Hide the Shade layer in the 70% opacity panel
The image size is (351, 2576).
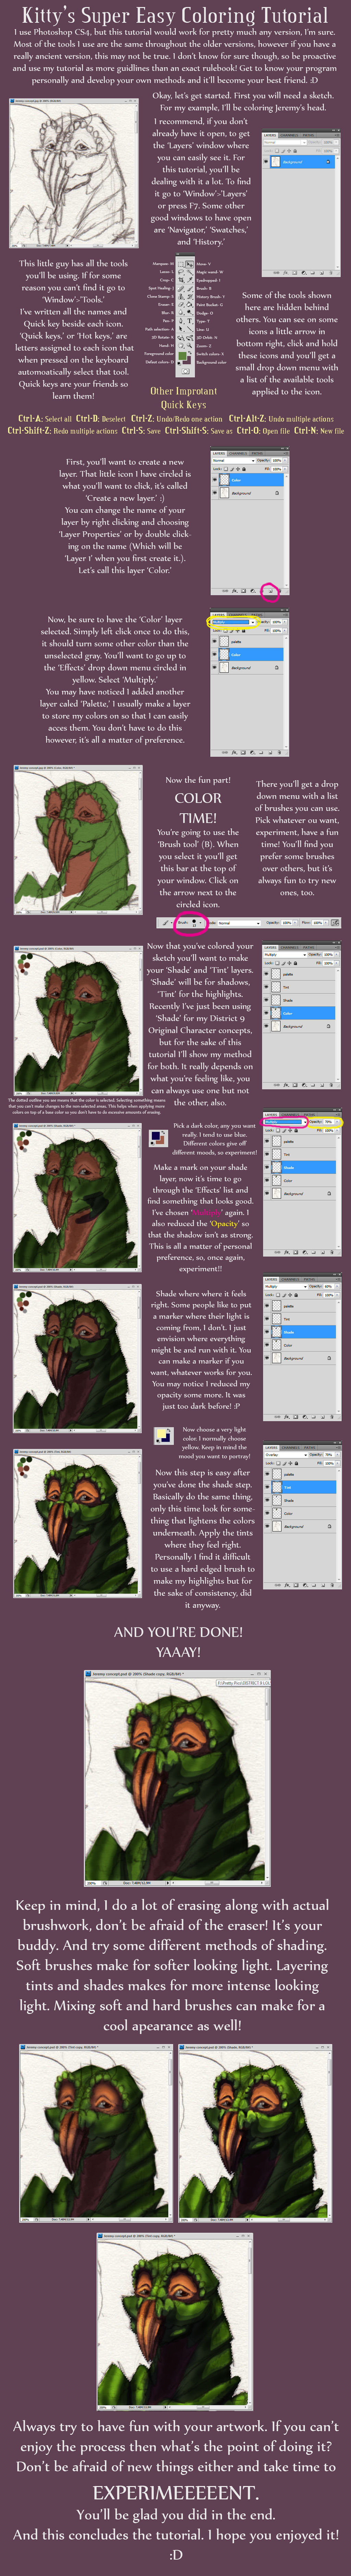267,1167
